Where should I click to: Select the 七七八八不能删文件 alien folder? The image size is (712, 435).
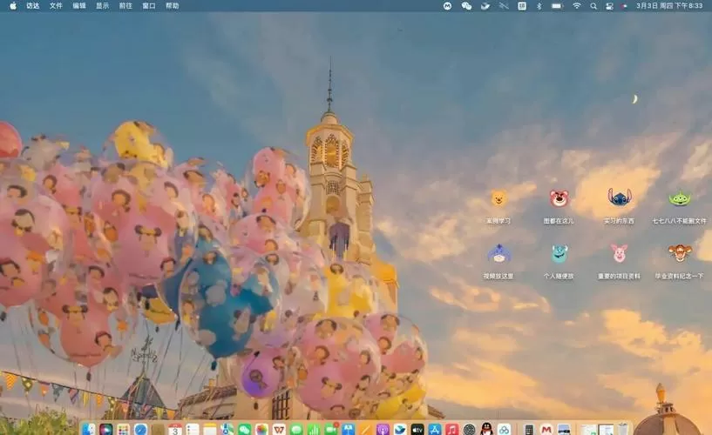[680, 207]
